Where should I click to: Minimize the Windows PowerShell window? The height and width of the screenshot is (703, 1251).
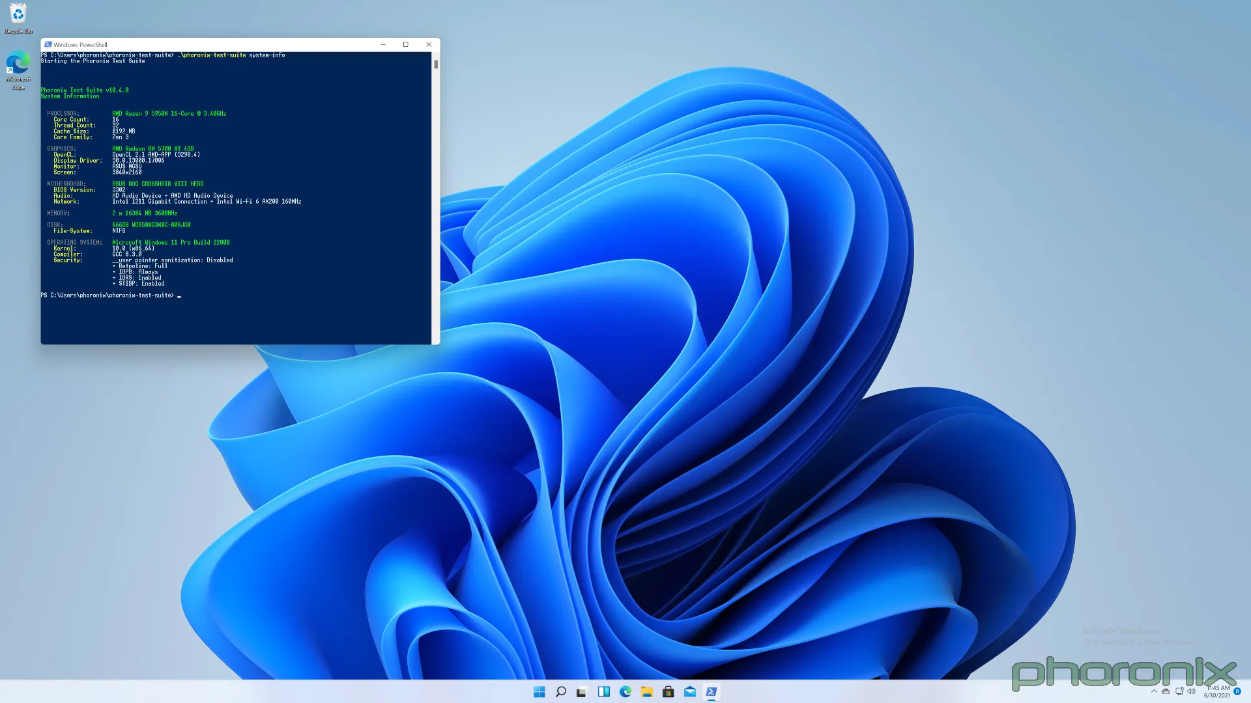pos(383,44)
